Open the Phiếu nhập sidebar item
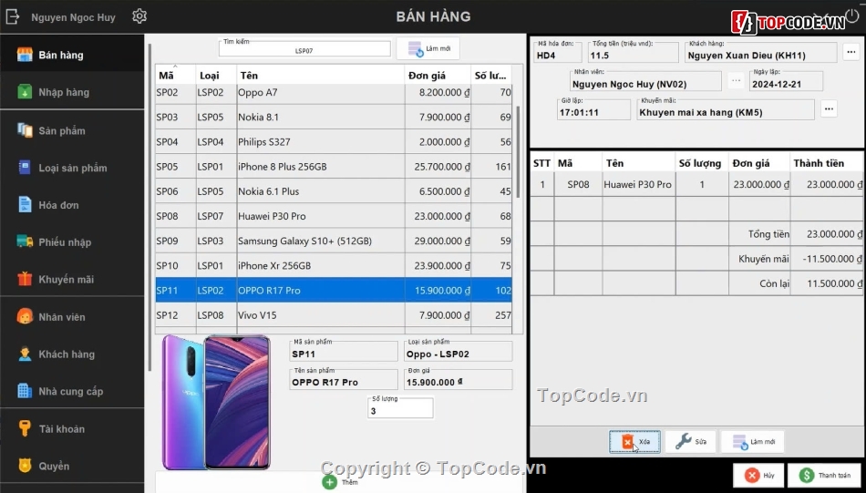 (x=72, y=241)
